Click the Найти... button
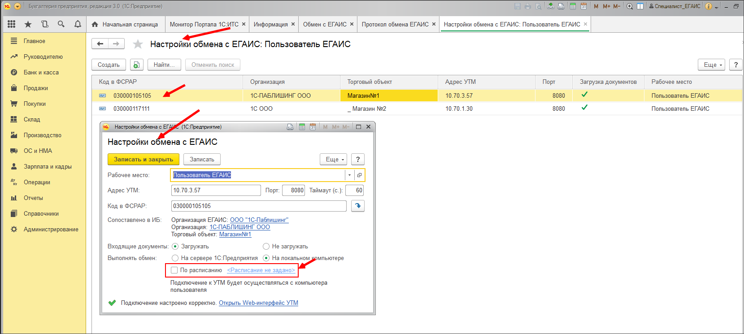Viewport: 744px width, 334px height. 164,65
